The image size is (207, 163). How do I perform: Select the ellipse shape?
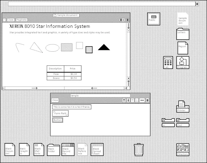pos(52,48)
